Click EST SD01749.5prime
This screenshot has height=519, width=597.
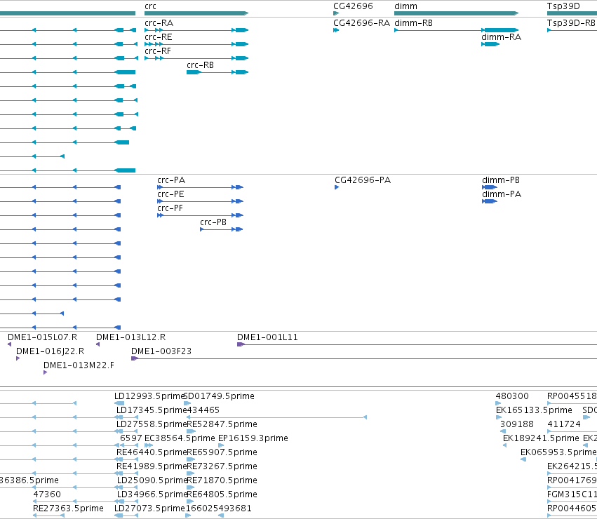pos(219,396)
